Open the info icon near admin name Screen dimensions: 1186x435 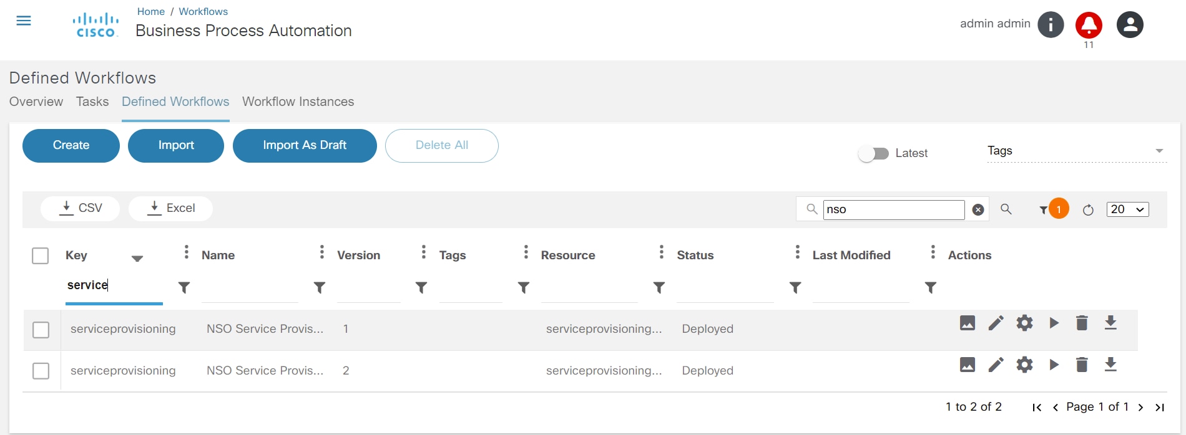(1051, 25)
